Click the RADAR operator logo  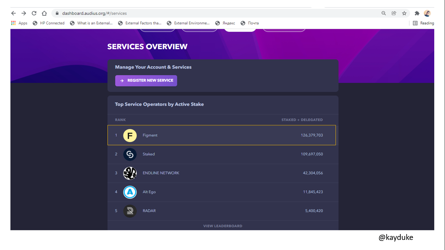tap(130, 211)
